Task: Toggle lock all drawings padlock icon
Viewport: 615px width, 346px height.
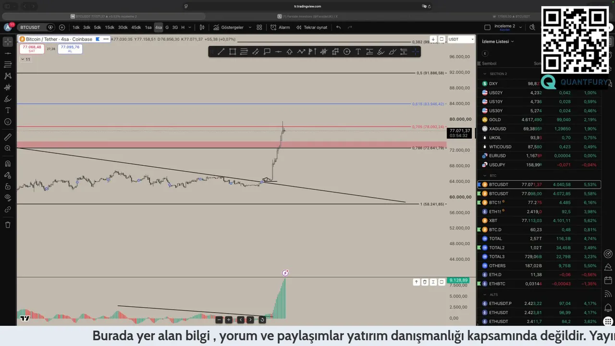Action: coord(8,186)
